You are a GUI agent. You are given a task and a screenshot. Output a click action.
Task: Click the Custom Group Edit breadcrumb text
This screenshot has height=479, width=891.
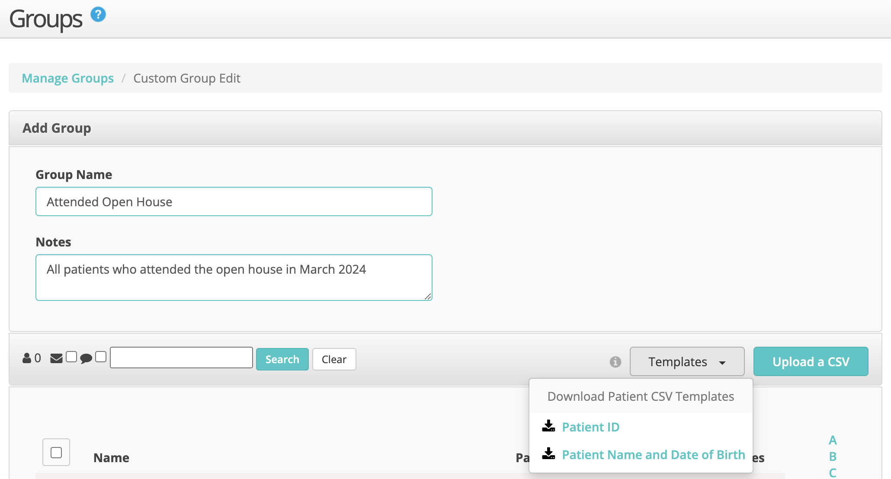187,78
